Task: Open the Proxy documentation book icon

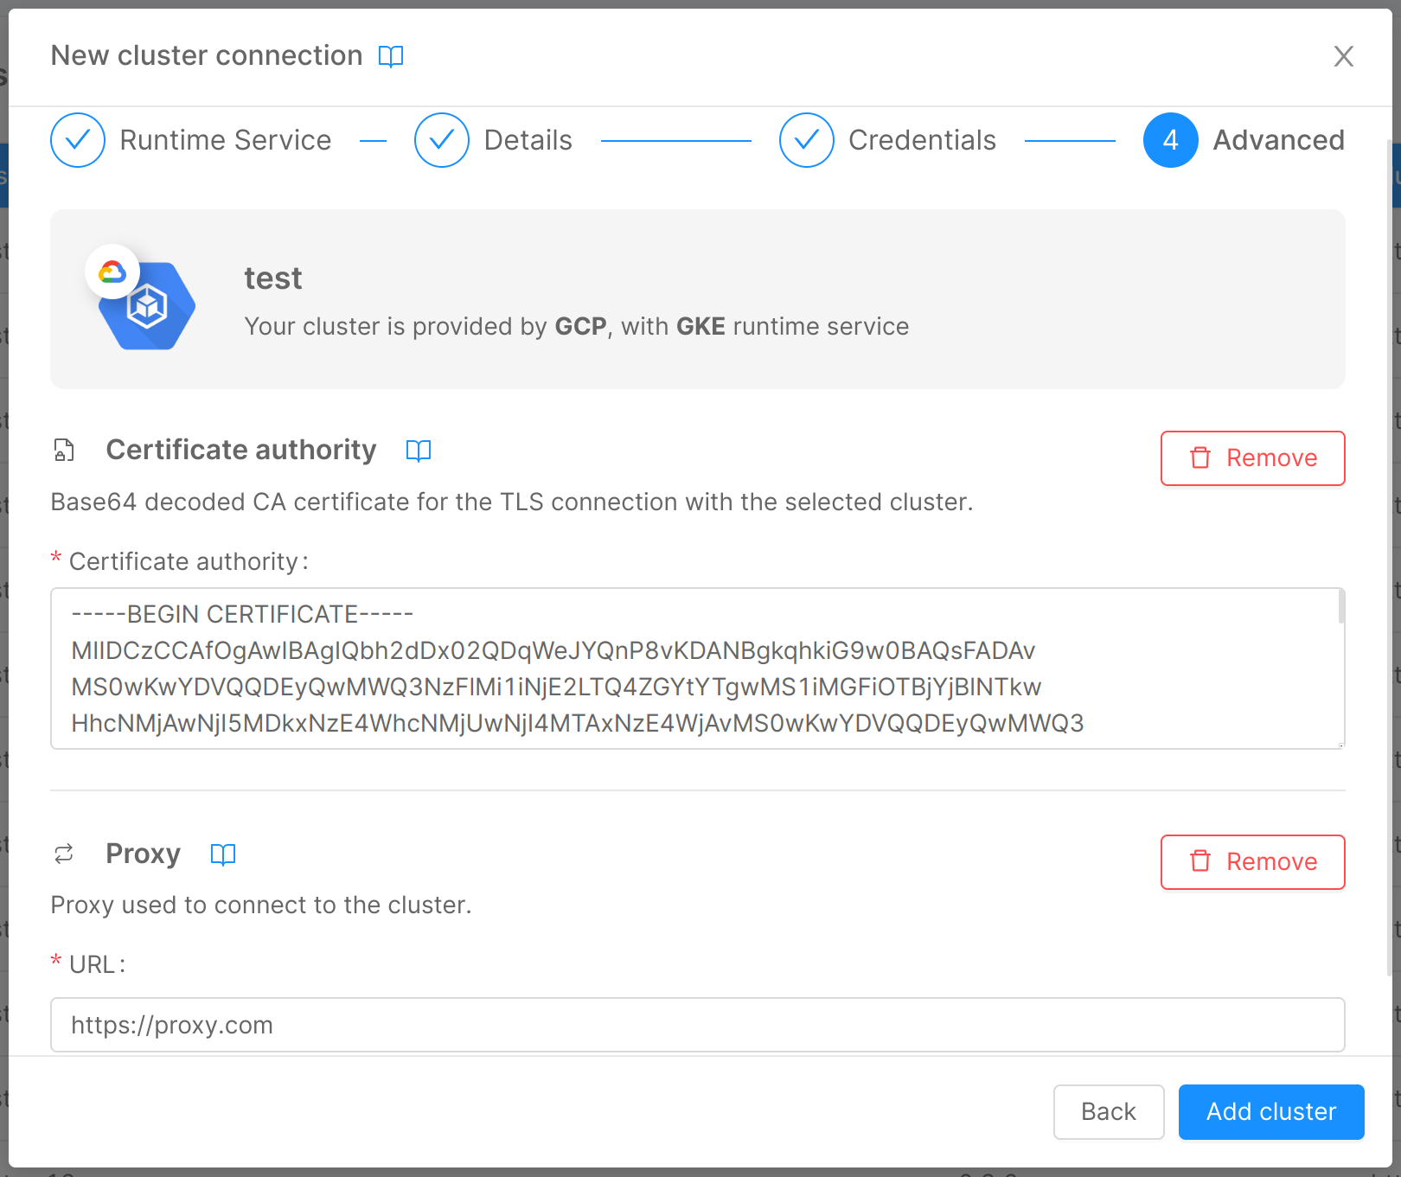Action: point(223,854)
